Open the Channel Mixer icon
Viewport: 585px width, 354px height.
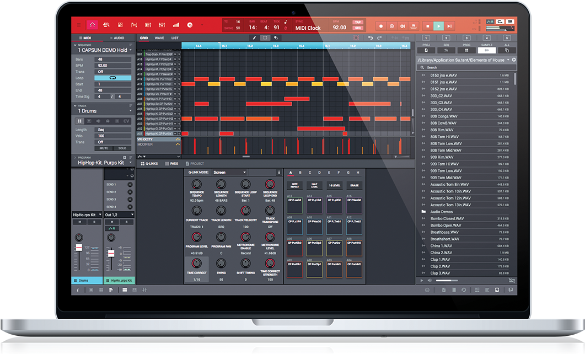point(163,25)
